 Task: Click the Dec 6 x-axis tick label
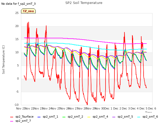pos(152,108)
